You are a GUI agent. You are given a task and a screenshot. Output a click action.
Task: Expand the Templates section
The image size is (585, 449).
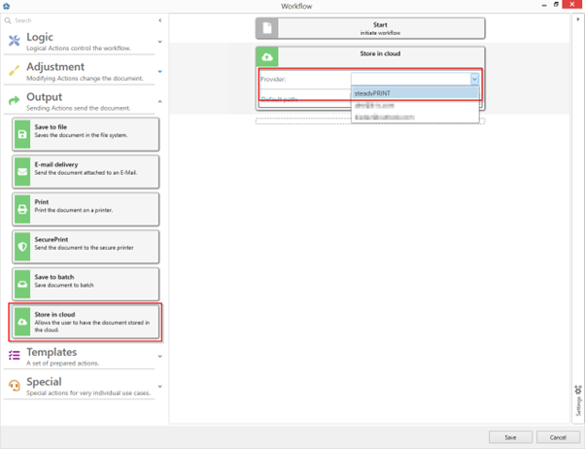pos(159,357)
